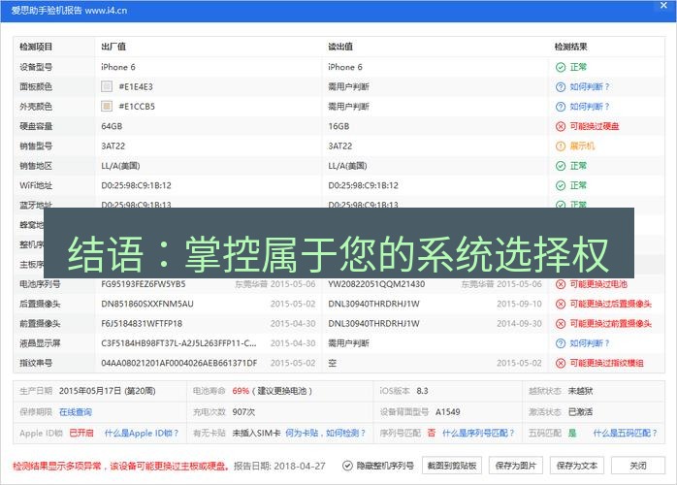Image resolution: width=677 pixels, height=485 pixels.
Task: Click the 2015年05月17日 production date value
Action: (107, 391)
